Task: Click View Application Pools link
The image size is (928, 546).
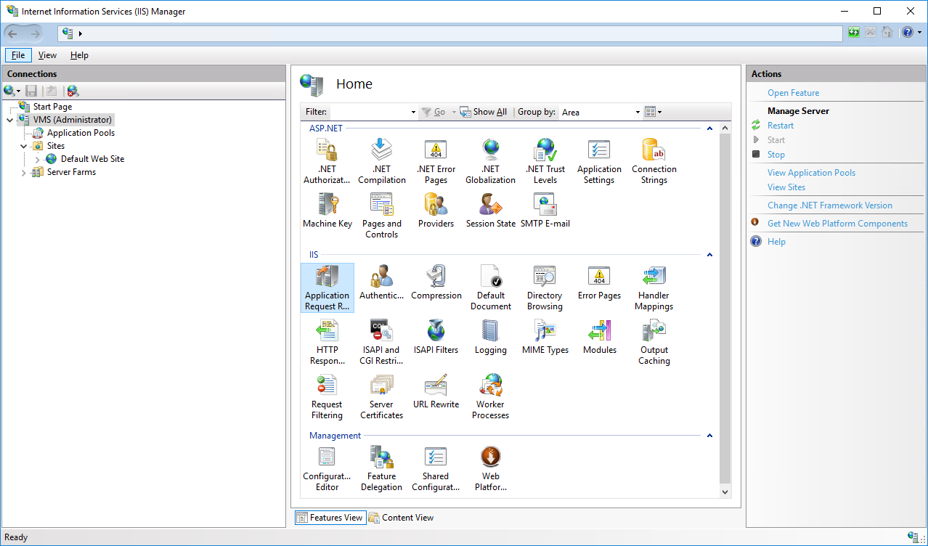Action: [811, 173]
